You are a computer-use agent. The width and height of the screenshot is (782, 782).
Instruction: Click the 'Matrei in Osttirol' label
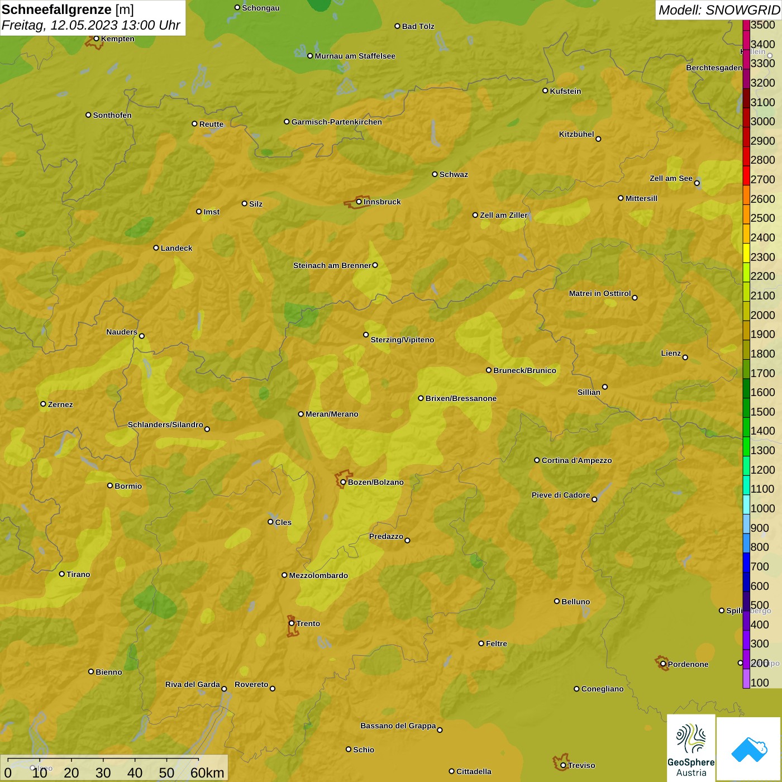click(x=600, y=293)
